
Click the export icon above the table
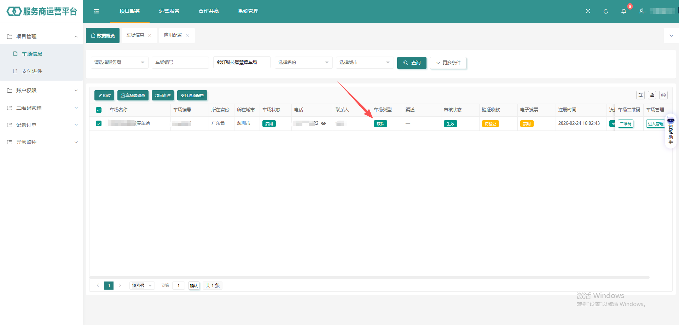652,95
